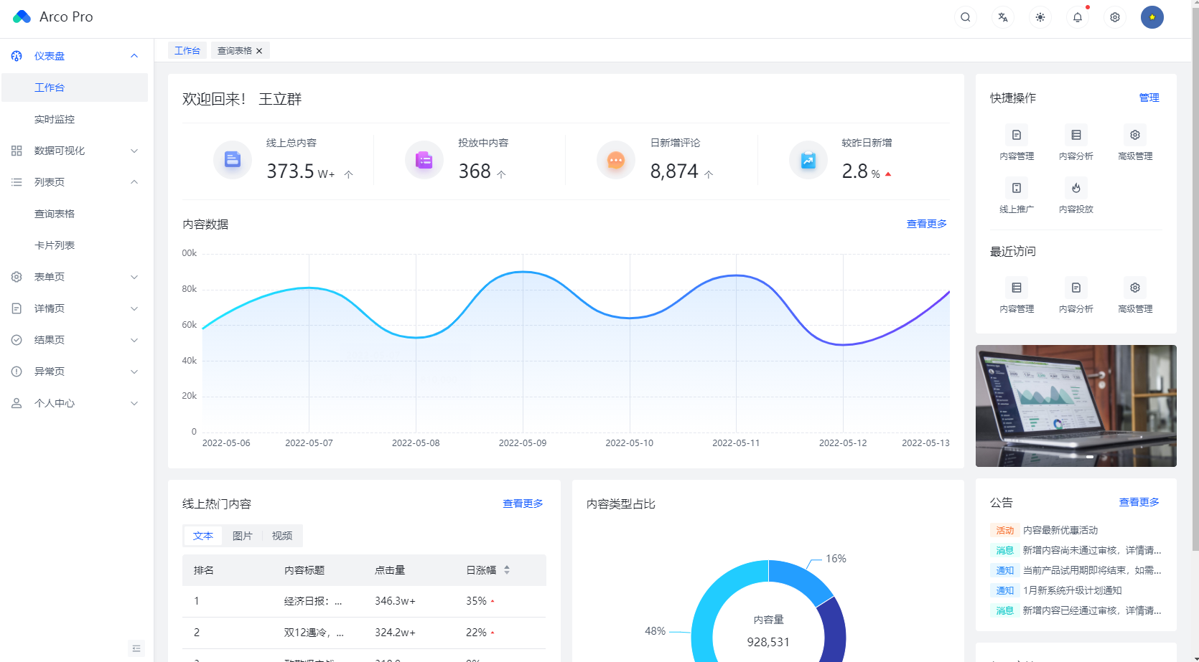
Task: Open the language switch icon
Action: point(1003,17)
